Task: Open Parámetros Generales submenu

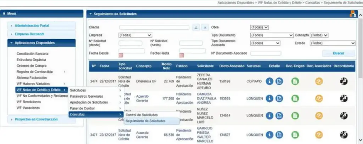Action: [96, 96]
